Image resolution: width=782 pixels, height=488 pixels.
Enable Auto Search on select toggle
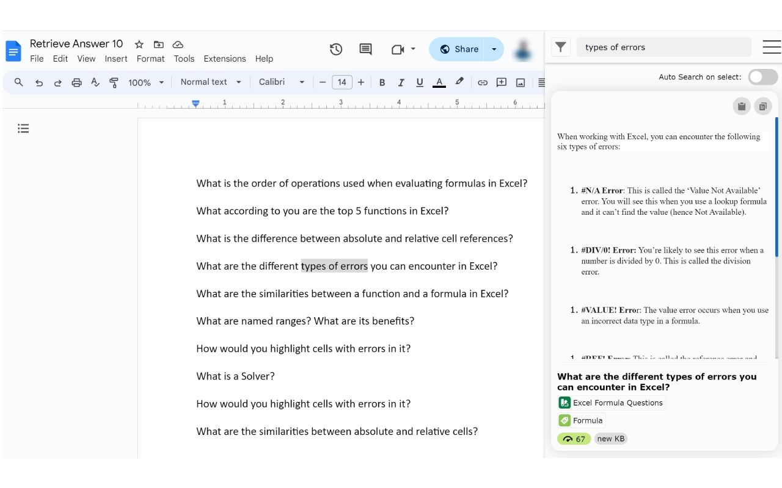point(763,77)
